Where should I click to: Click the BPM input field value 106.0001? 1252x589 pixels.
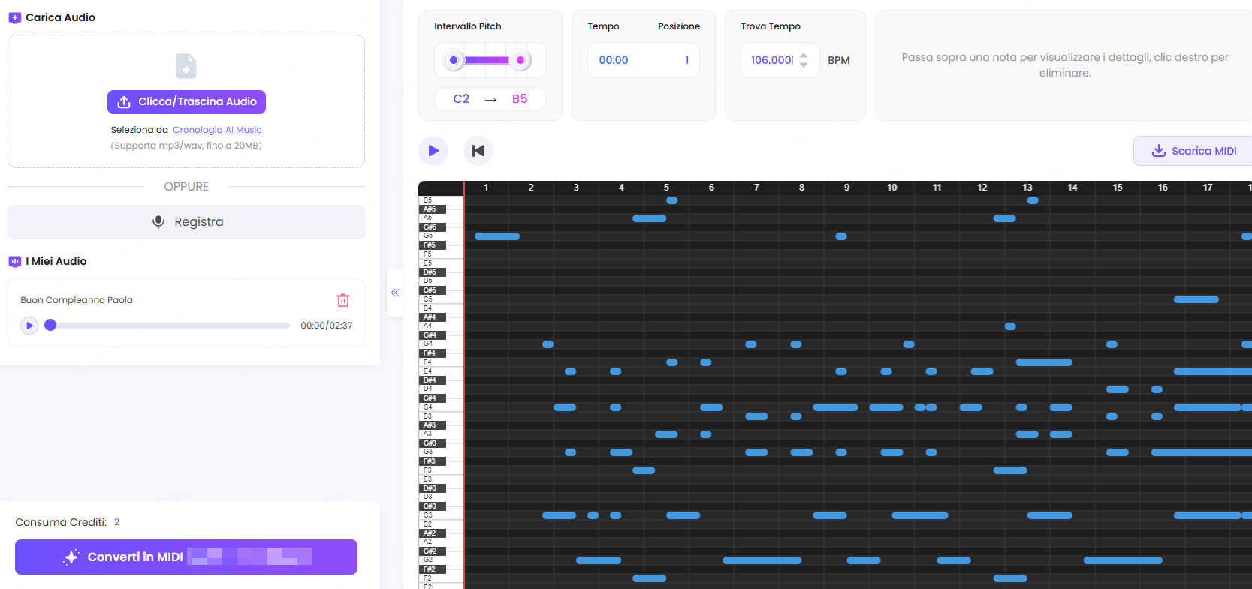click(x=772, y=60)
